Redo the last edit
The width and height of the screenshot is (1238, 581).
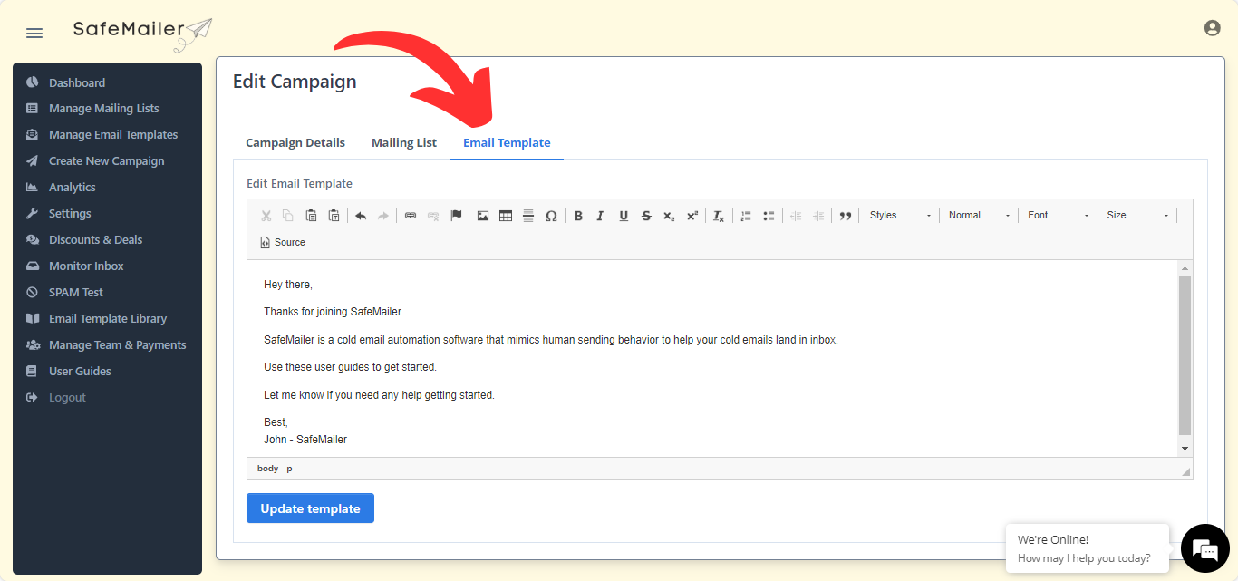click(383, 216)
